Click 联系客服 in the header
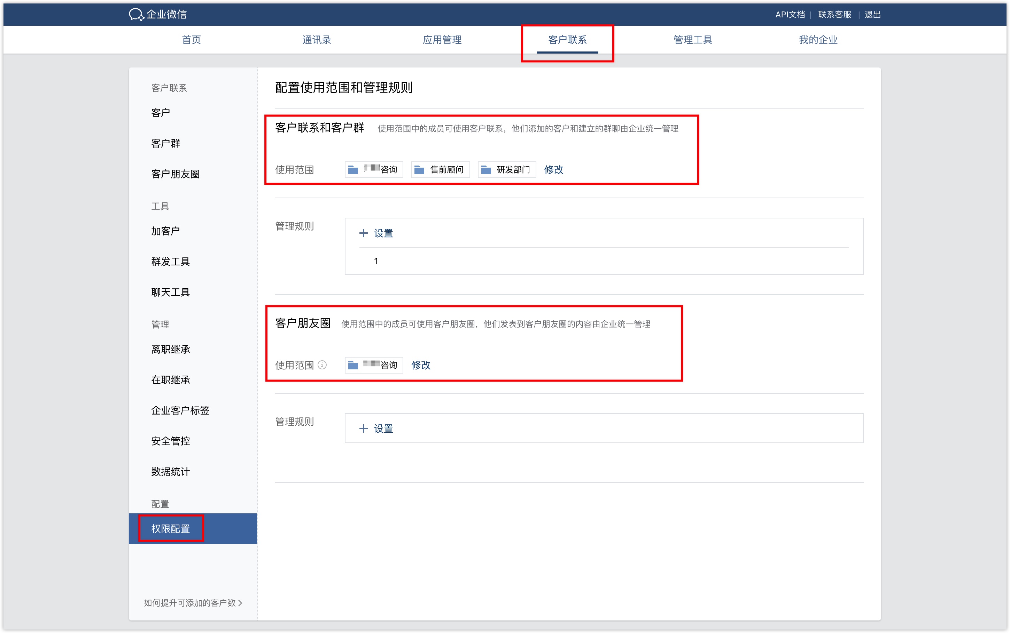The height and width of the screenshot is (633, 1010). click(834, 15)
